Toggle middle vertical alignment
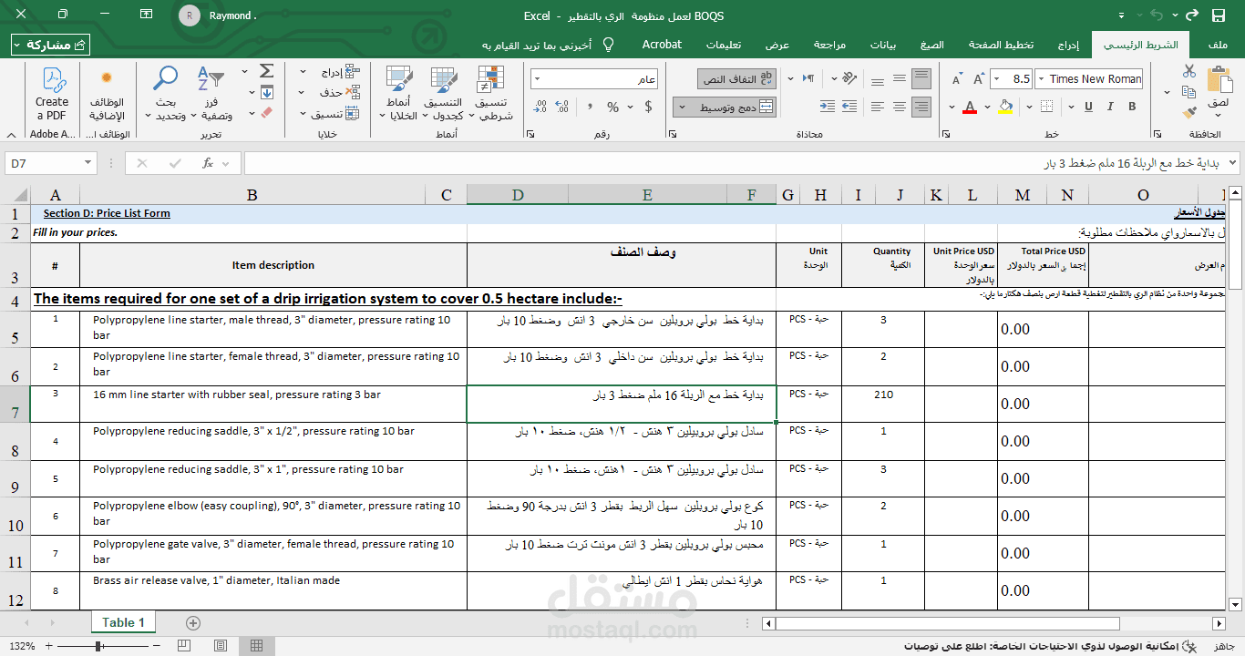The height and width of the screenshot is (656, 1245). pos(898,79)
